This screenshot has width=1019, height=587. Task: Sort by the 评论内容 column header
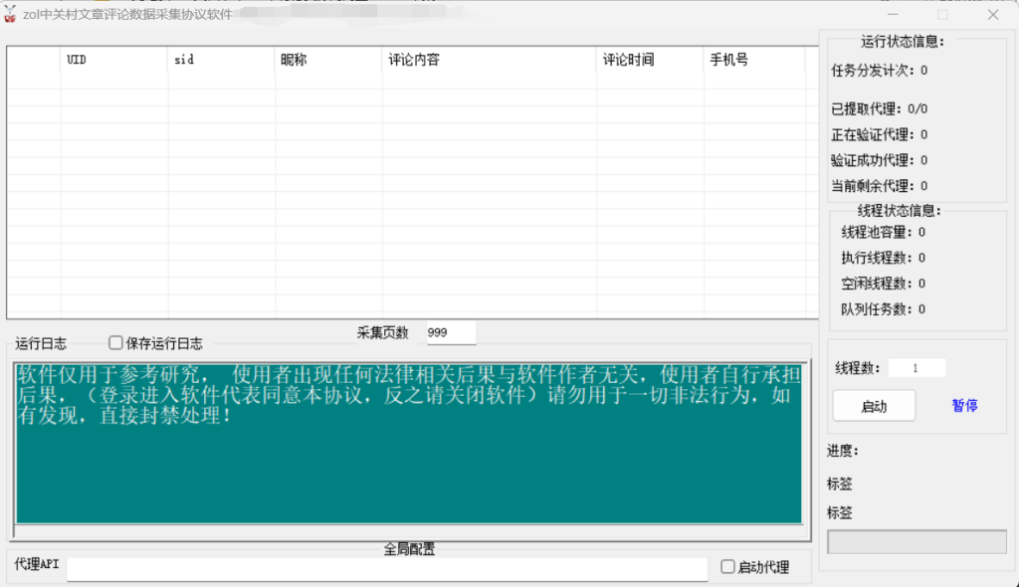point(489,60)
